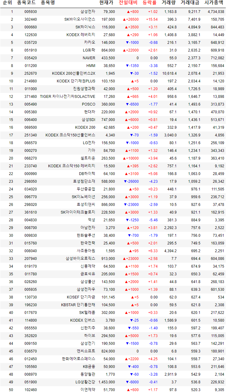Select the 삼성전자 stock name

pyautogui.click(x=88, y=12)
